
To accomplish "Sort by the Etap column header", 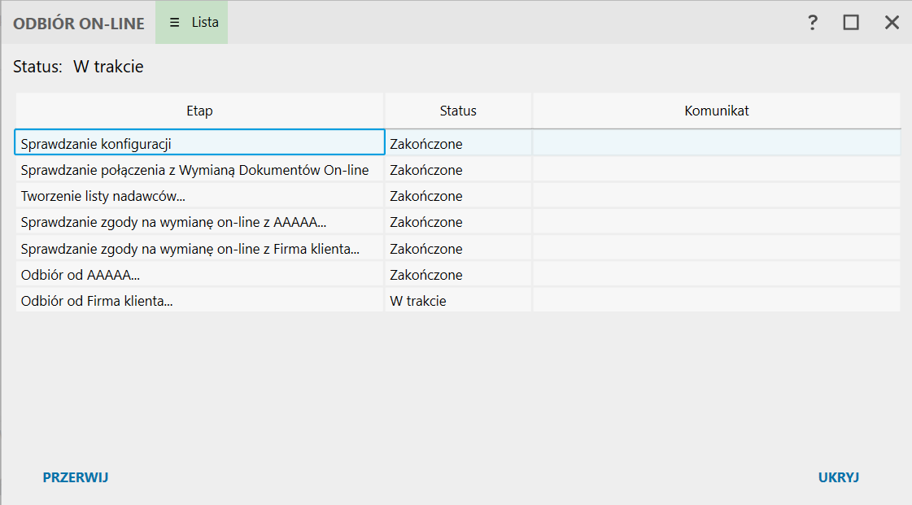I will coord(199,111).
